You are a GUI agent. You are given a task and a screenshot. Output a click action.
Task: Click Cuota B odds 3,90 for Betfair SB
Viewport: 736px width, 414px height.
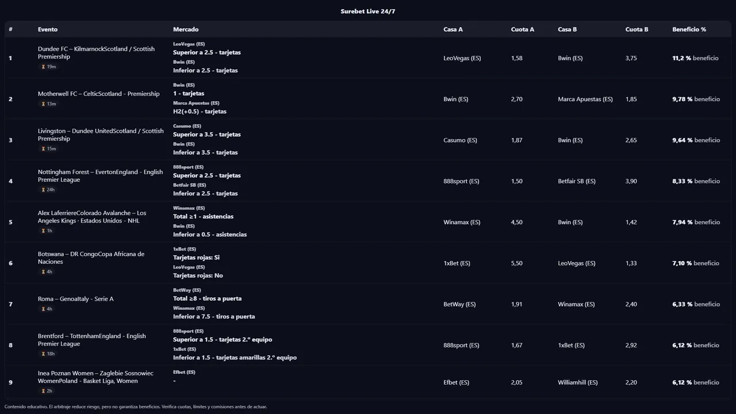coord(631,181)
